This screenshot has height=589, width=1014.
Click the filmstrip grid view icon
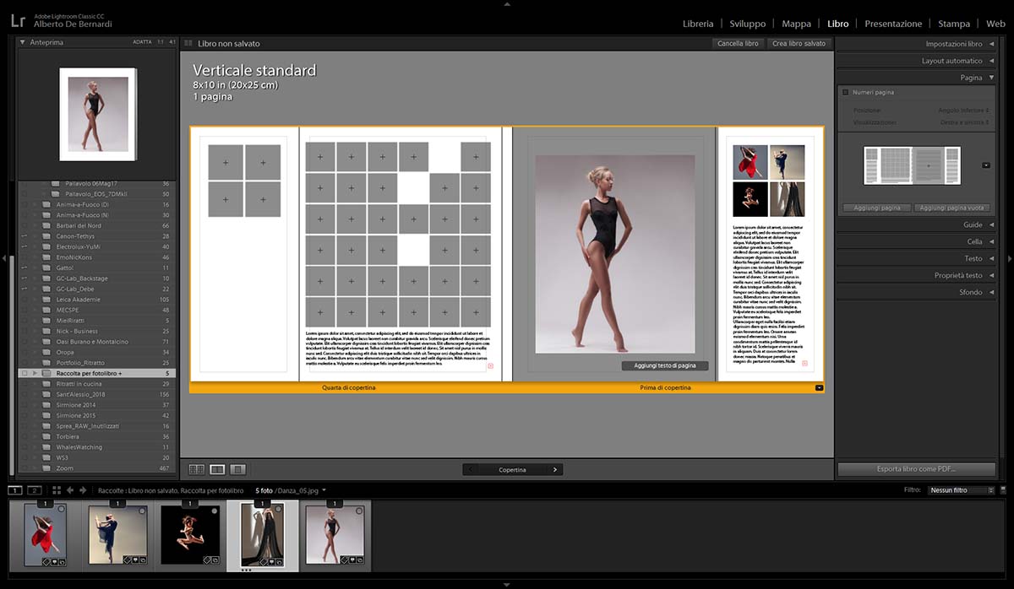pos(57,490)
